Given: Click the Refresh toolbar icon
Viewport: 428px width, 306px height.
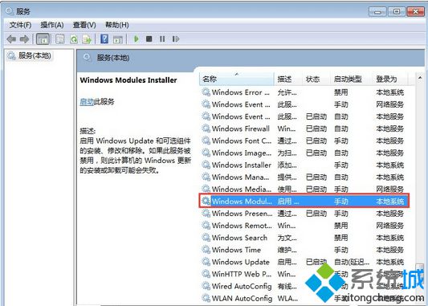Looking at the screenshot, I should coord(74,39).
